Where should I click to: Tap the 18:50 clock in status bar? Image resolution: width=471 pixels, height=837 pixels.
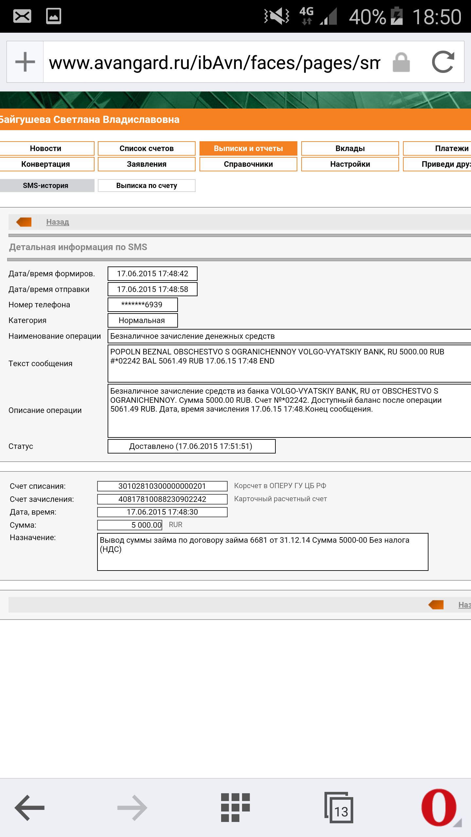pyautogui.click(x=437, y=16)
